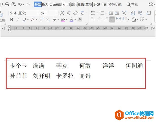Open the font name box 宋体 (正文)

24,13
